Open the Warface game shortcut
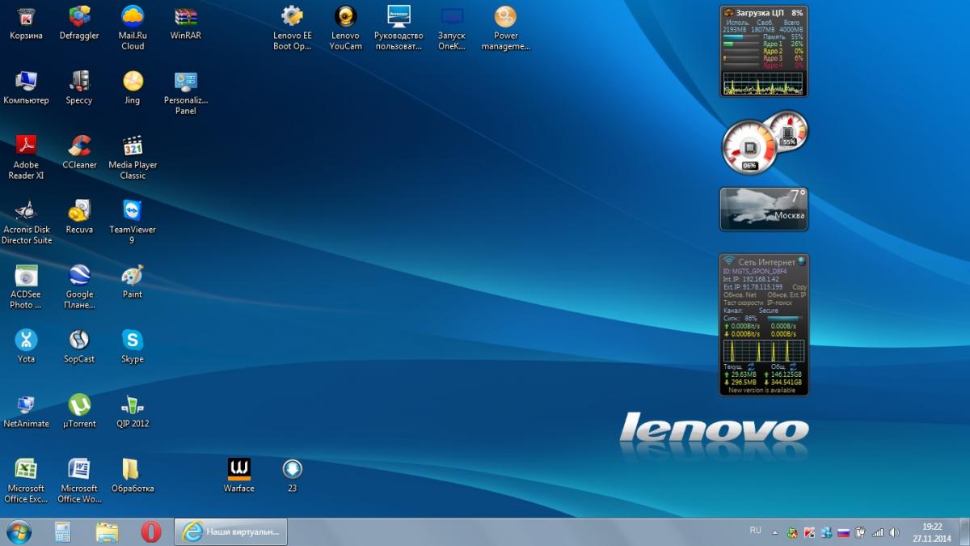Screen dimensions: 970x546 [238, 470]
